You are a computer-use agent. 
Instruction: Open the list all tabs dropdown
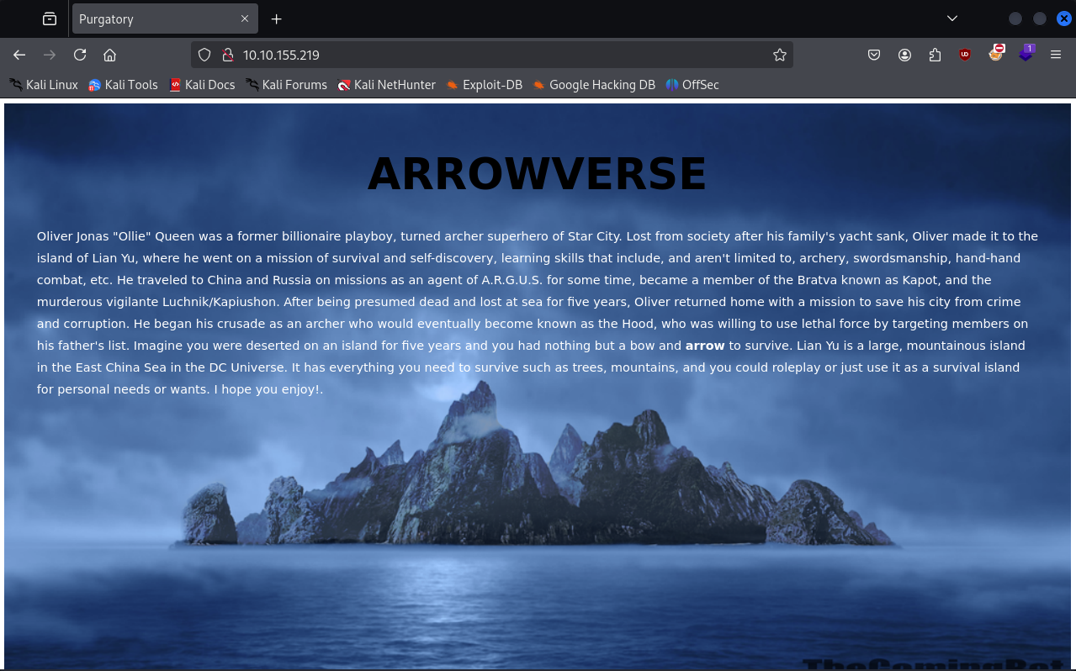(952, 18)
